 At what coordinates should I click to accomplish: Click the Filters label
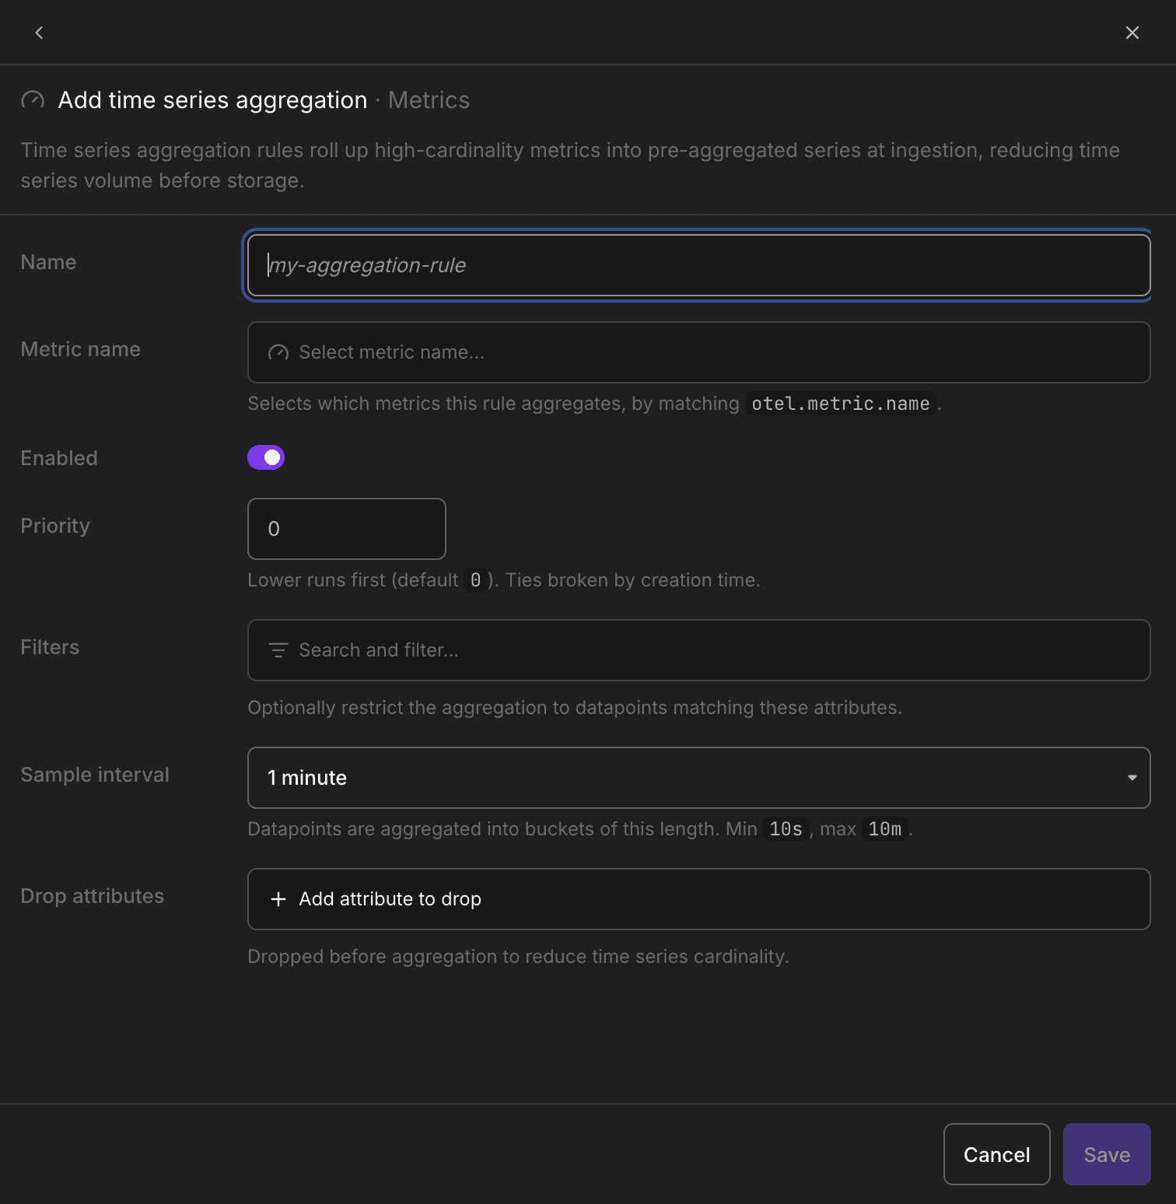point(50,647)
